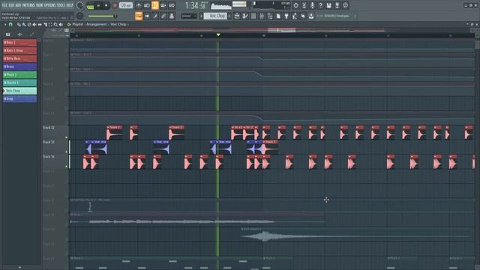Click the audio editor scissors icon
480x270 pixels.
click(x=304, y=5)
